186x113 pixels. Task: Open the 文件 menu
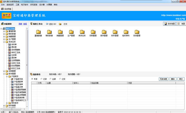(3, 5)
